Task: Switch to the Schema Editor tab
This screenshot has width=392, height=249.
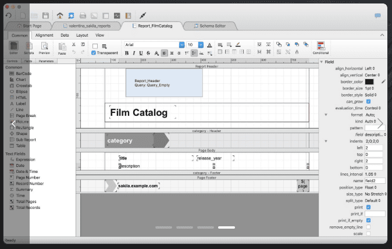Action: coord(210,26)
